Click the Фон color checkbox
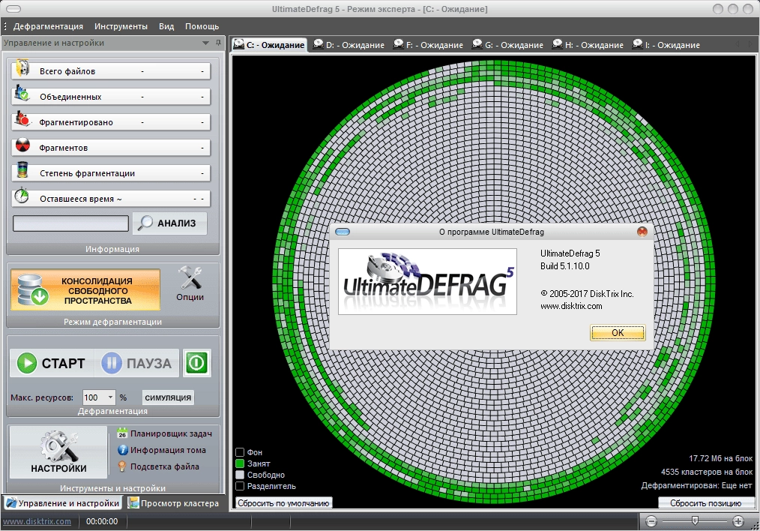The image size is (760, 531). pyautogui.click(x=239, y=452)
